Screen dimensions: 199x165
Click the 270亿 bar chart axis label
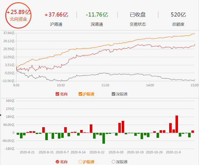(10, 109)
